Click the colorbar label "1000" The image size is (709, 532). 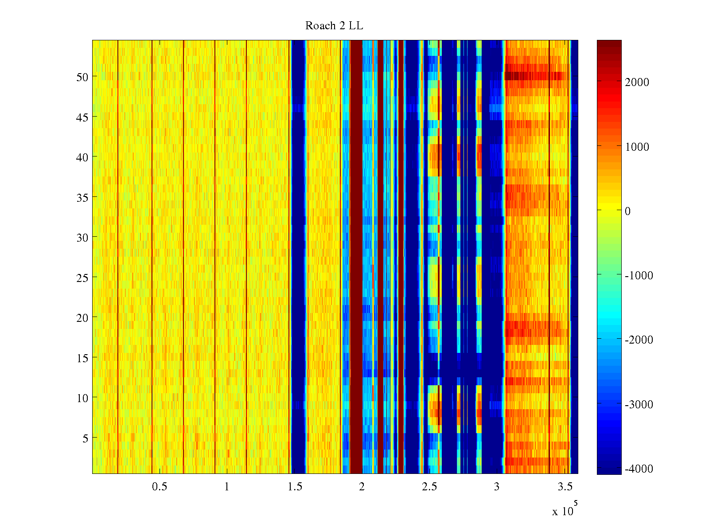point(637,147)
